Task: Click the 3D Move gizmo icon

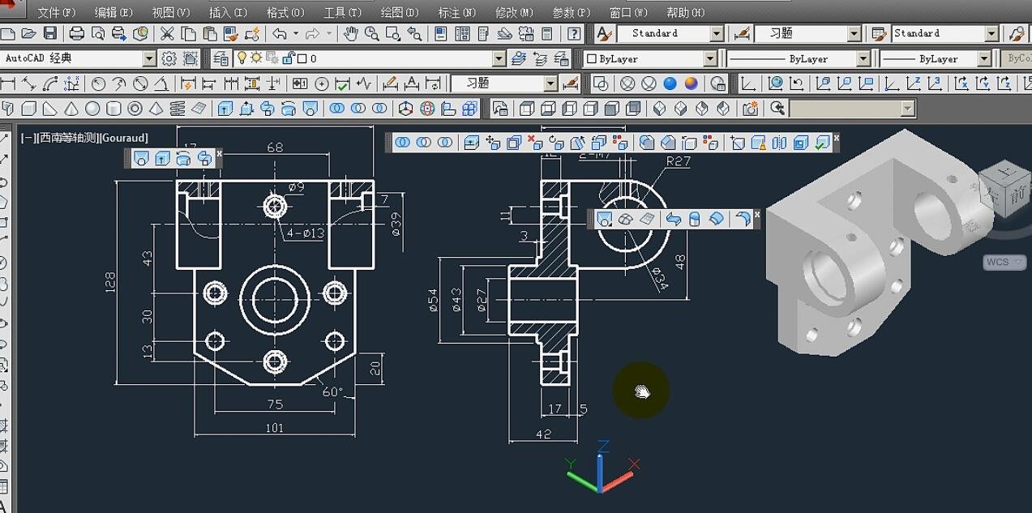Action: (406, 109)
